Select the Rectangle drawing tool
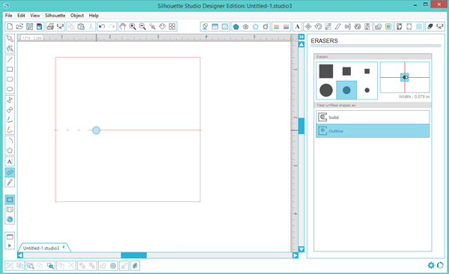This screenshot has width=449, height=274. point(10,69)
